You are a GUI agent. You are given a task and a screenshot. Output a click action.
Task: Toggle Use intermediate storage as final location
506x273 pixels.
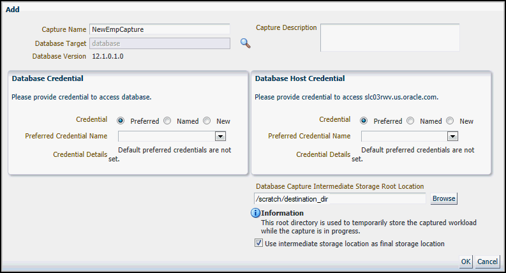(x=258, y=243)
